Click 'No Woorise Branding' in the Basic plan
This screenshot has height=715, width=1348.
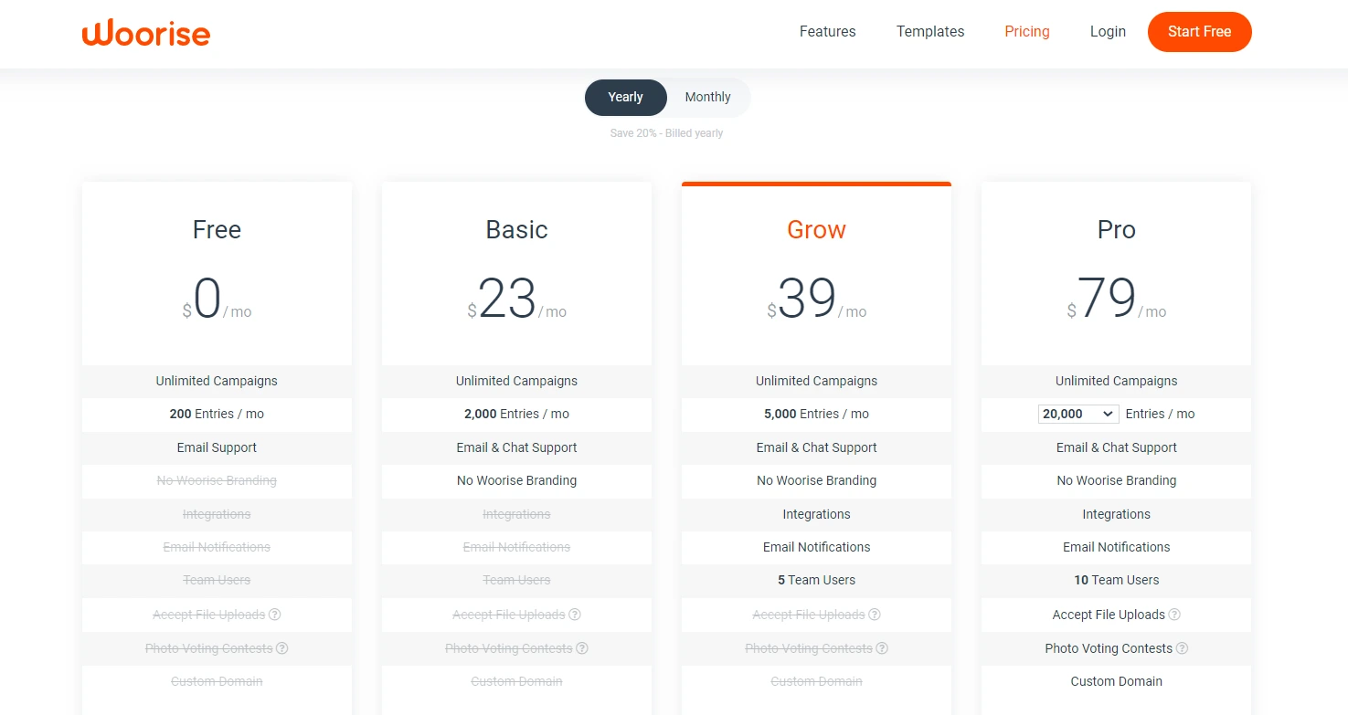pyautogui.click(x=517, y=480)
